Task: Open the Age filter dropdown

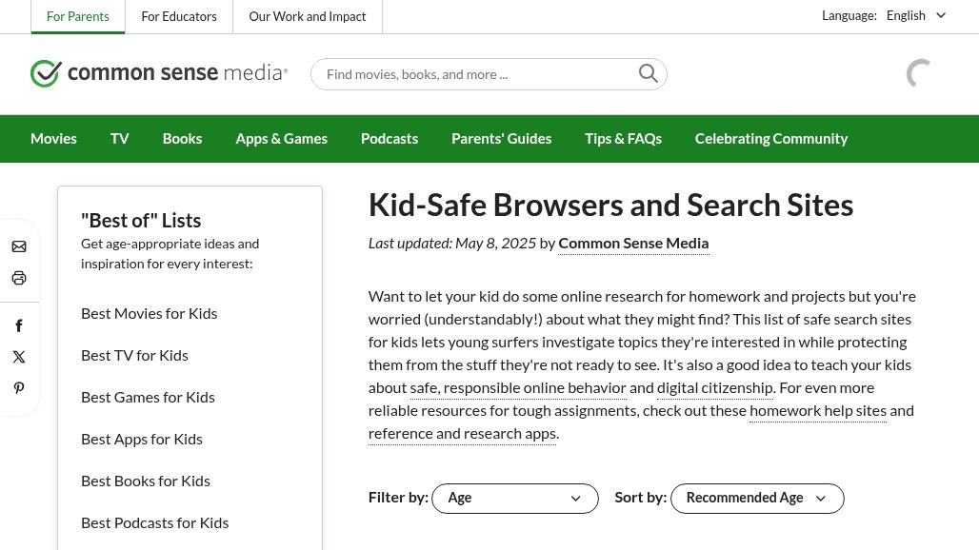Action: click(514, 499)
